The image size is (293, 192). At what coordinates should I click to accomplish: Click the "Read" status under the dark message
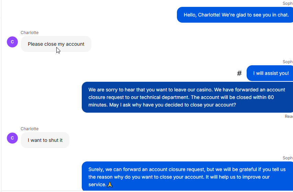tap(289, 116)
